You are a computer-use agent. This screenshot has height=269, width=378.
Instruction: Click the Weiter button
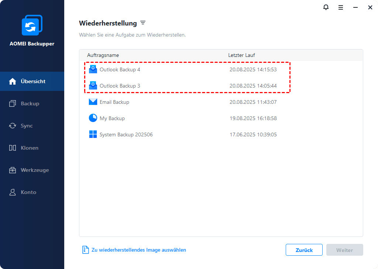pyautogui.click(x=344, y=250)
